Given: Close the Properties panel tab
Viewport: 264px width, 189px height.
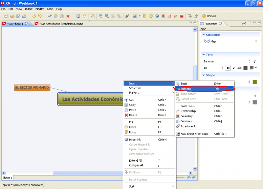Looking at the screenshot, I should pyautogui.click(x=221, y=24).
